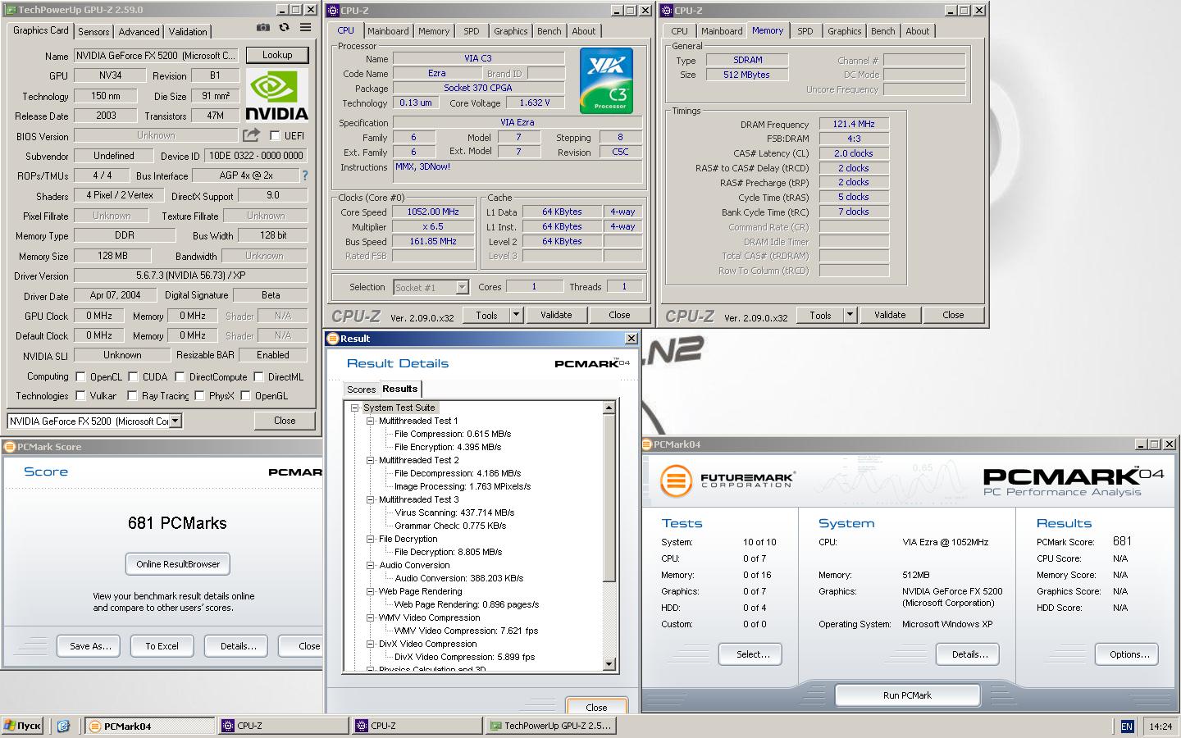
Task: Open the GPU-Z hamburger menu icon
Action: 305,28
